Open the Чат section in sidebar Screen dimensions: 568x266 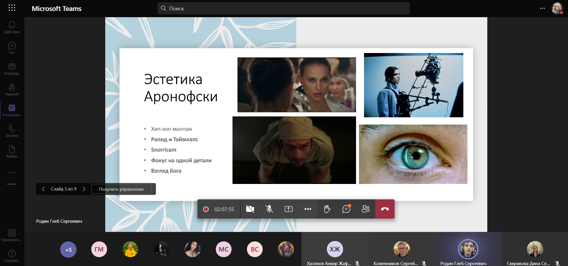pyautogui.click(x=12, y=48)
